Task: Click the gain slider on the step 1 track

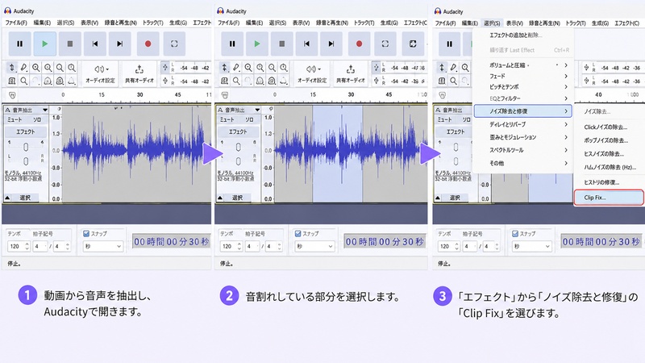Action: pyautogui.click(x=26, y=147)
